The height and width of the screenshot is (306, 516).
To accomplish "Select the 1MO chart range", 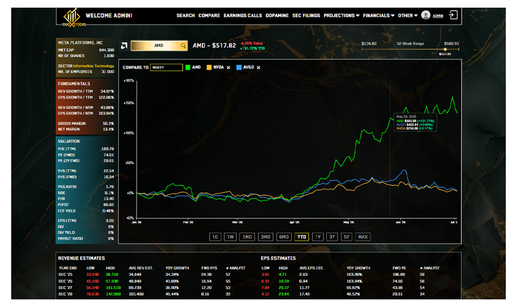I will [x=247, y=237].
